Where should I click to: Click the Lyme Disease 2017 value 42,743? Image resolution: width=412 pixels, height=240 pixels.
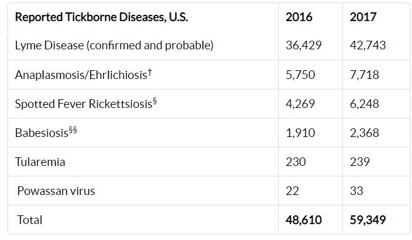tap(368, 46)
